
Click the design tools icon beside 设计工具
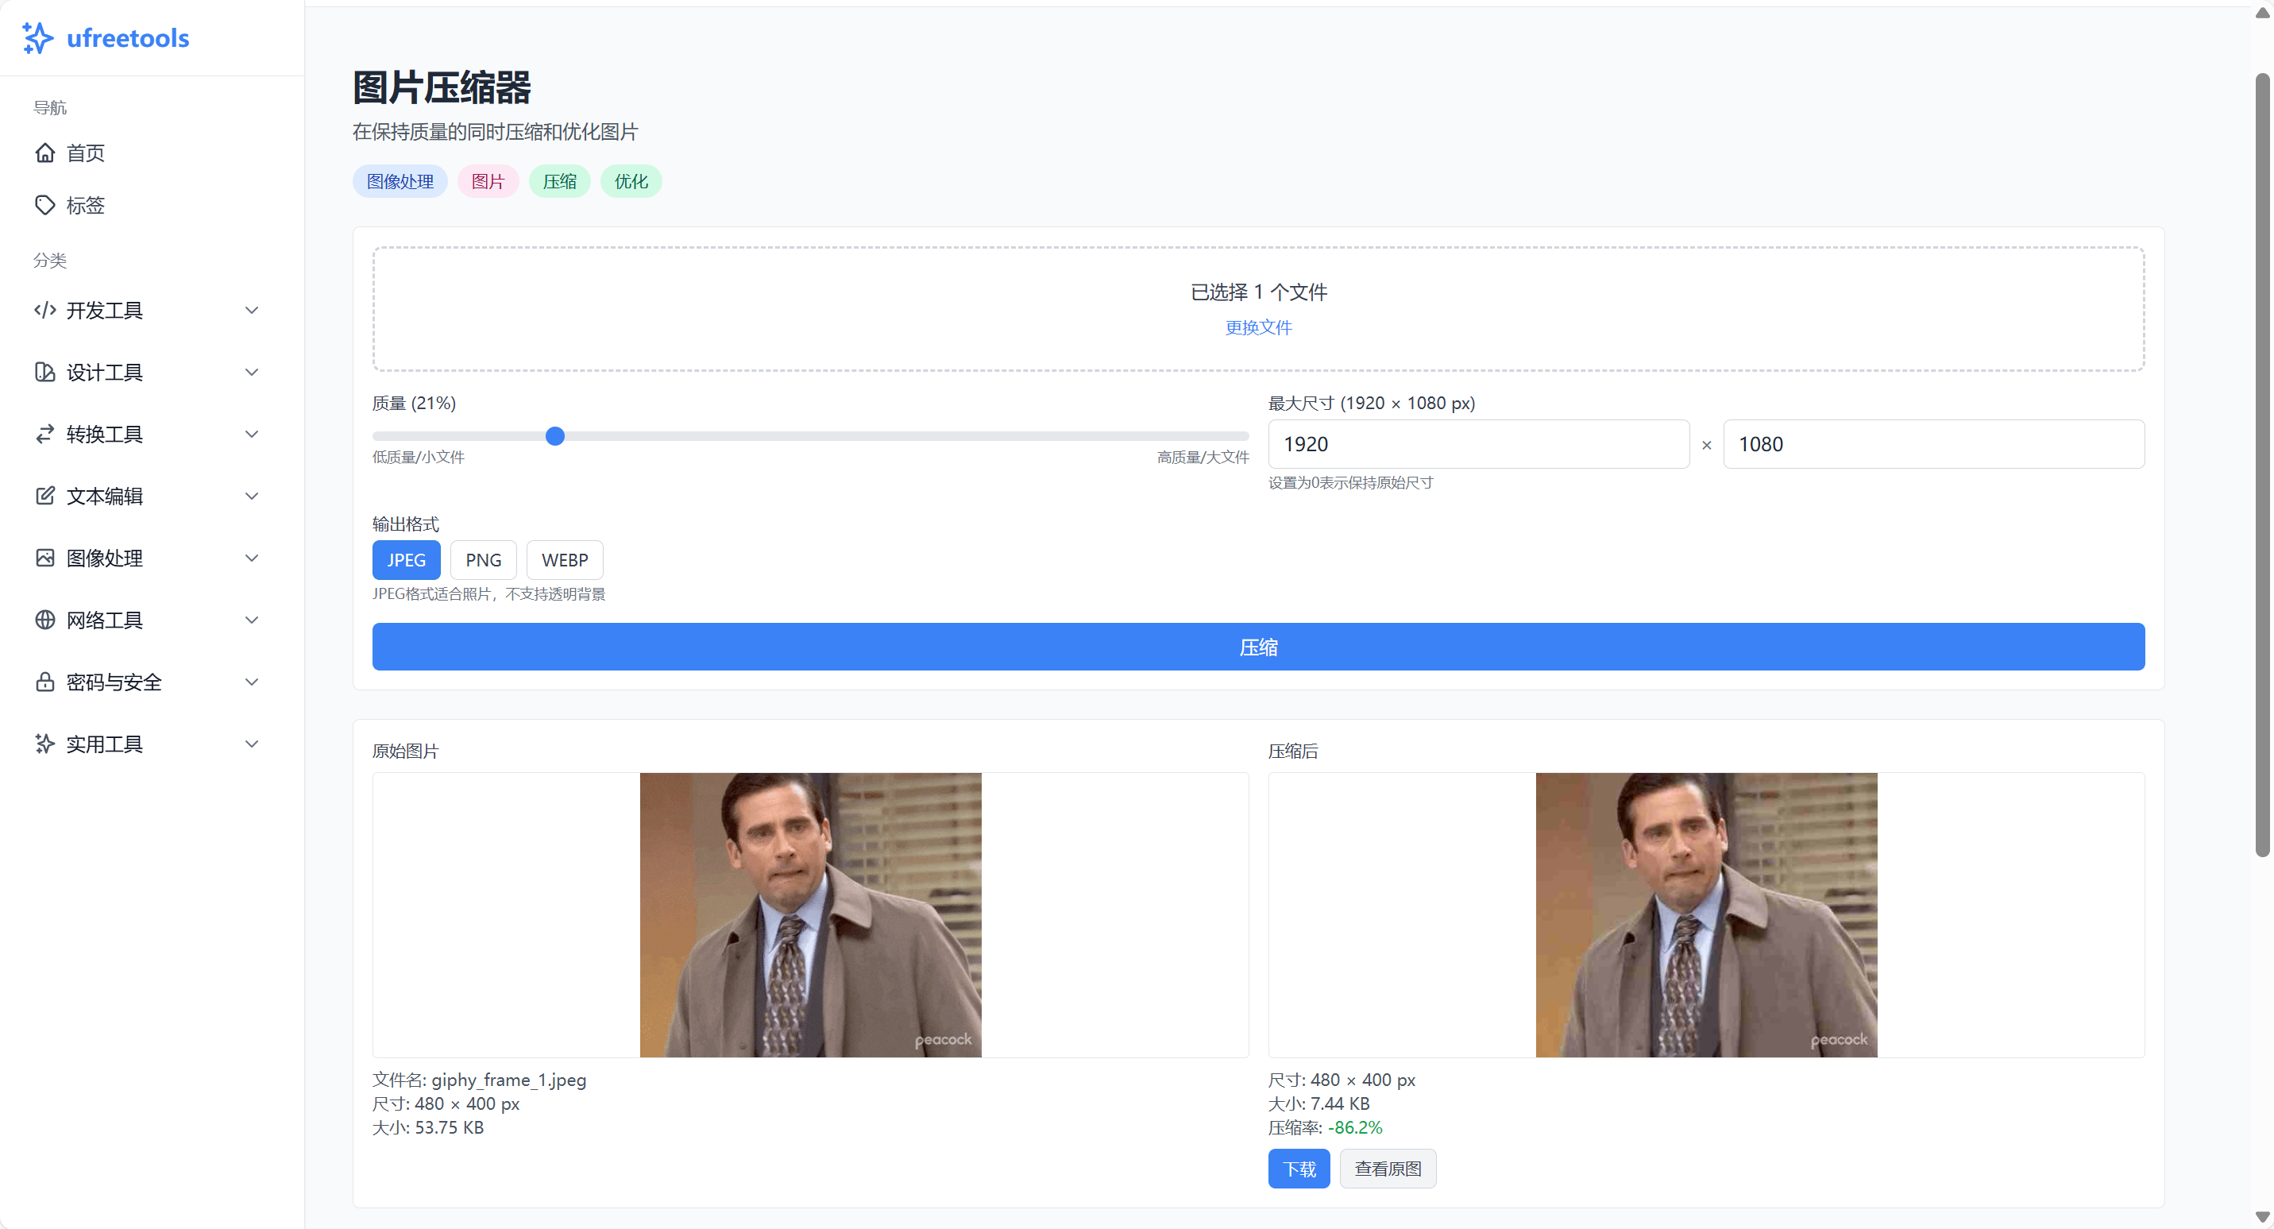click(x=45, y=372)
